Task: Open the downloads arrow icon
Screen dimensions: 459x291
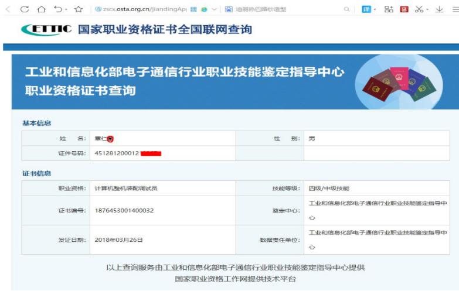Action: tap(439, 9)
